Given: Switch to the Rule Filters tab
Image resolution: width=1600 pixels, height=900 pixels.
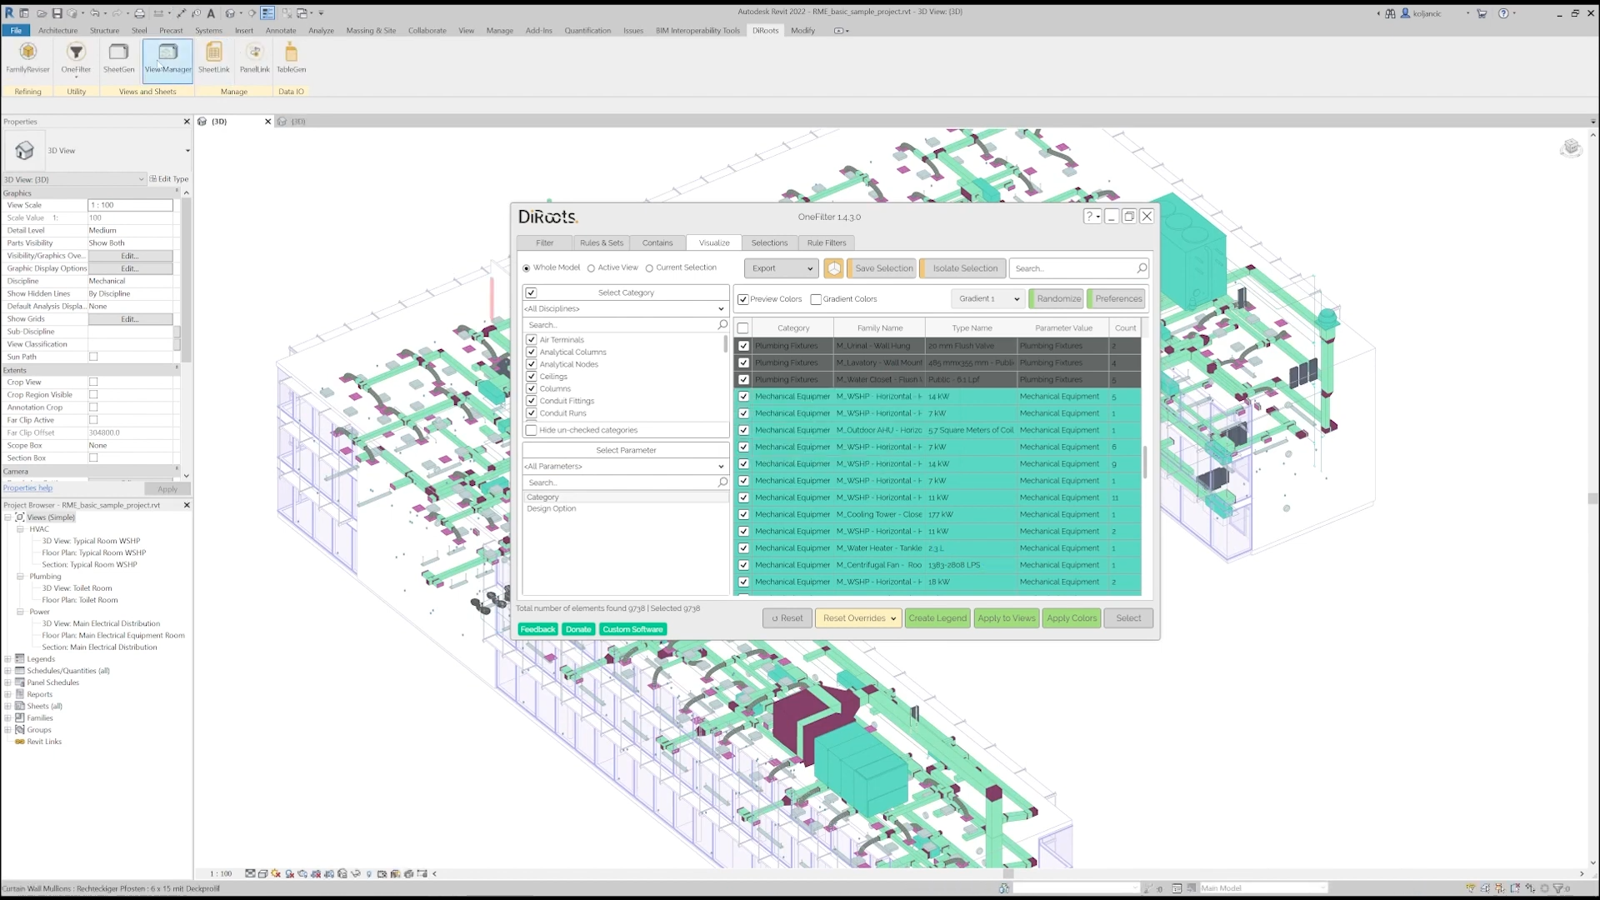Looking at the screenshot, I should point(827,243).
